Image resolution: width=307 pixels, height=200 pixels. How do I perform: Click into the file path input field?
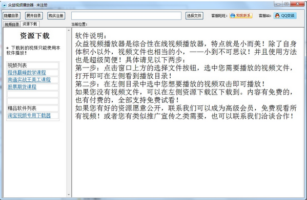tap(126, 16)
